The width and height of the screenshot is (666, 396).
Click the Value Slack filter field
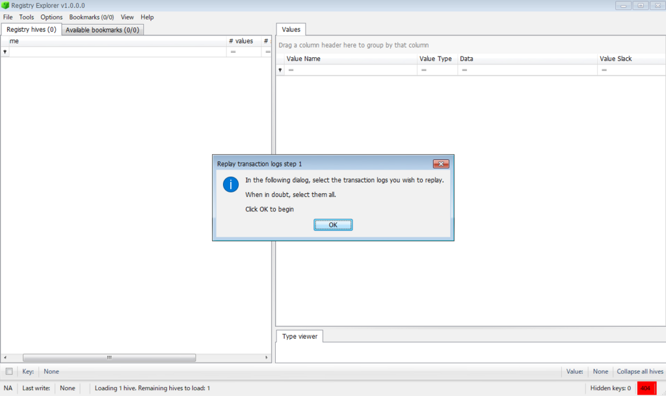(631, 70)
